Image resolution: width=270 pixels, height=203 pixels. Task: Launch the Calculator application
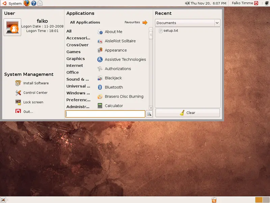(113, 106)
